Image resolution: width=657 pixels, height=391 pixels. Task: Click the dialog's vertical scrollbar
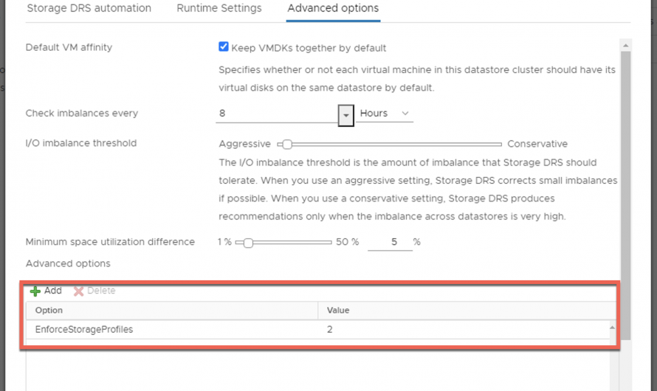(625, 184)
